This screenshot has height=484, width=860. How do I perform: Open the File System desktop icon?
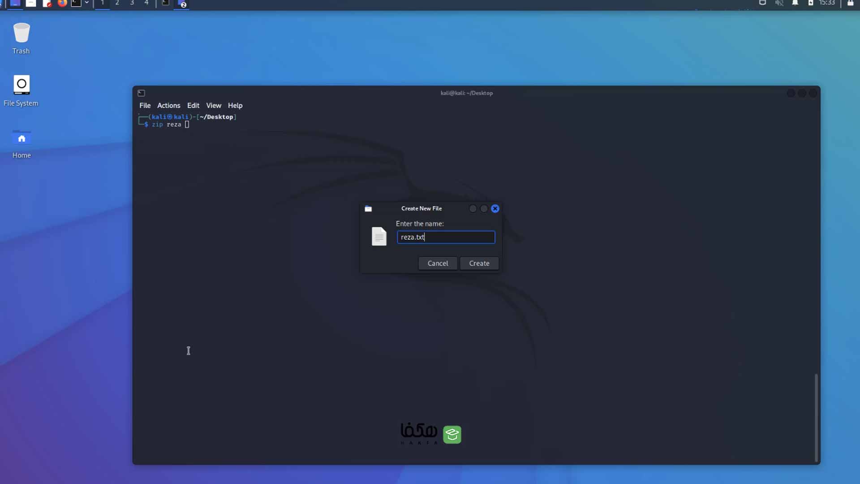tap(21, 91)
